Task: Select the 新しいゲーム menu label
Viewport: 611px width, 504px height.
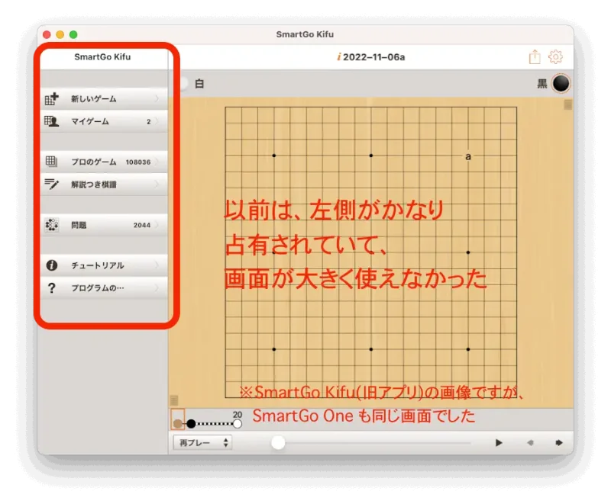Action: 93,99
